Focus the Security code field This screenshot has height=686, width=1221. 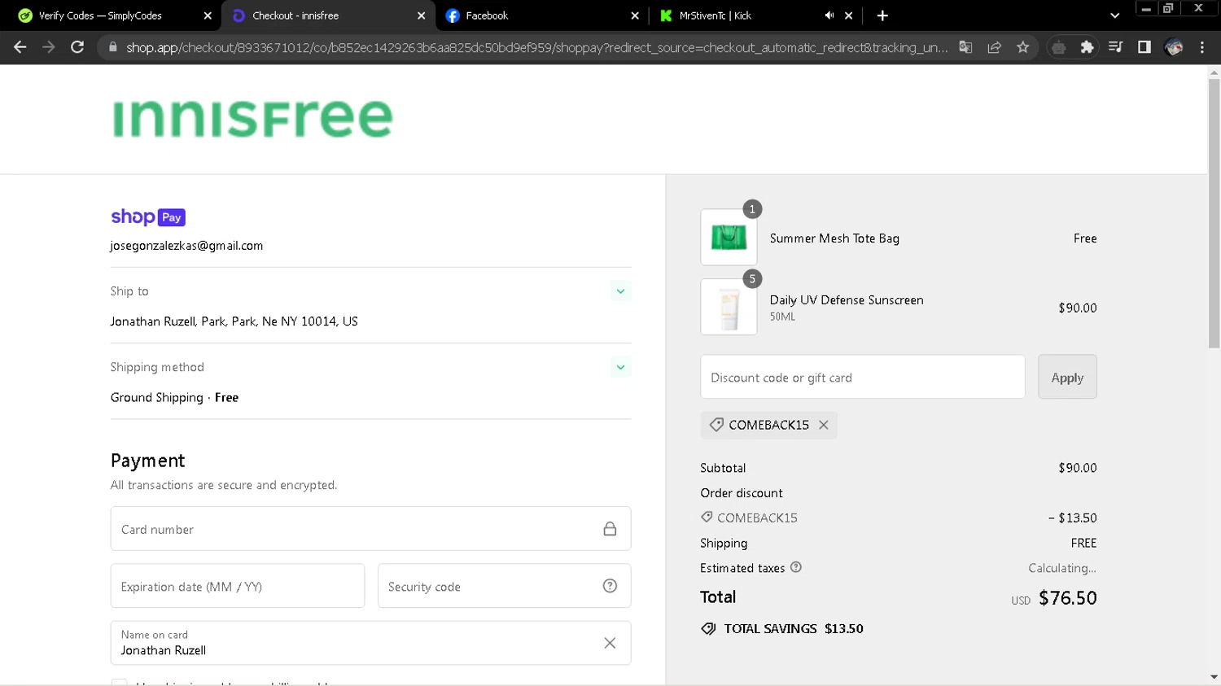505,586
